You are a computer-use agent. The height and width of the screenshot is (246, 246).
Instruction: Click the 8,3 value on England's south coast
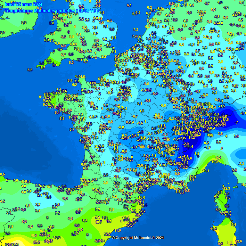coord(71,62)
